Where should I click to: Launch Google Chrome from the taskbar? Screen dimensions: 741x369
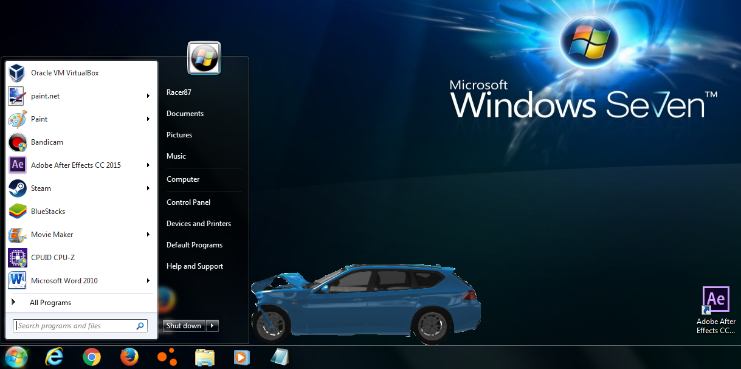click(x=92, y=357)
